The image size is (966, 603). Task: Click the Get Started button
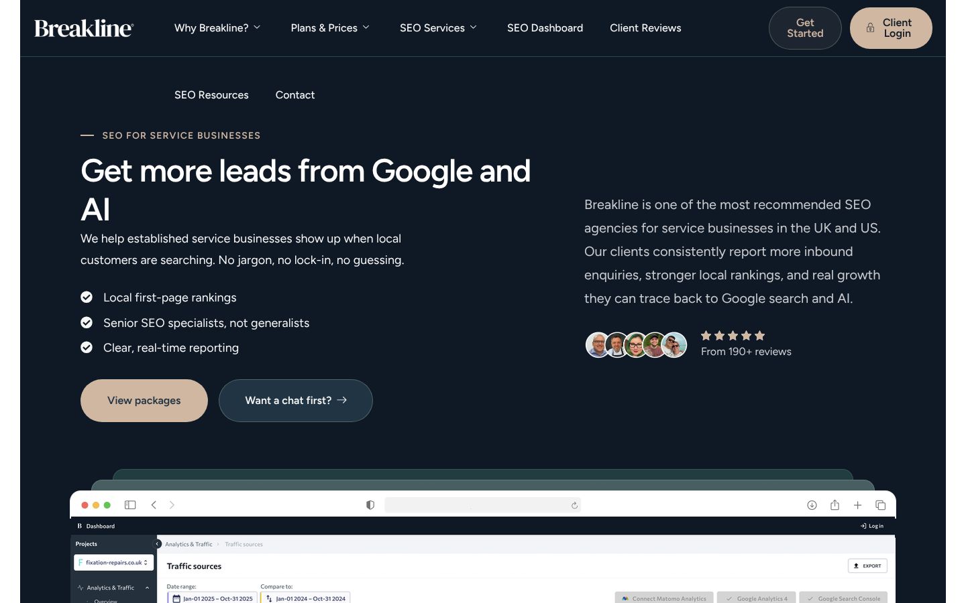point(805,28)
